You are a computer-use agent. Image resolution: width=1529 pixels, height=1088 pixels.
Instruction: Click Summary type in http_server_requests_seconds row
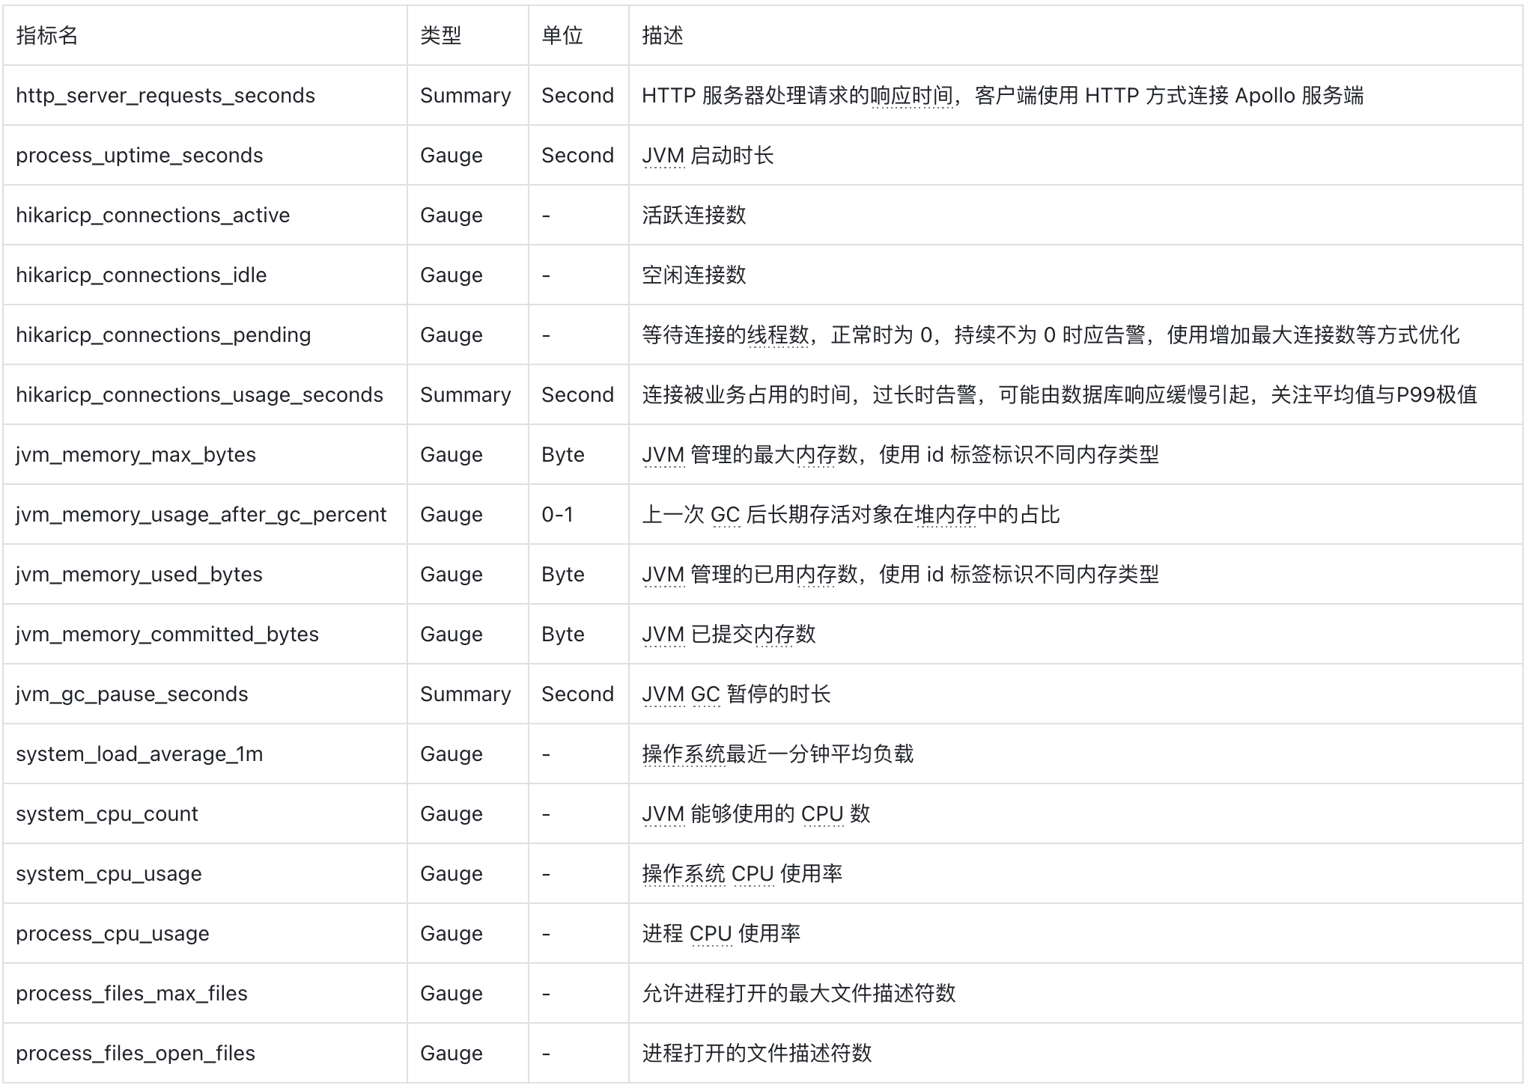point(465,96)
